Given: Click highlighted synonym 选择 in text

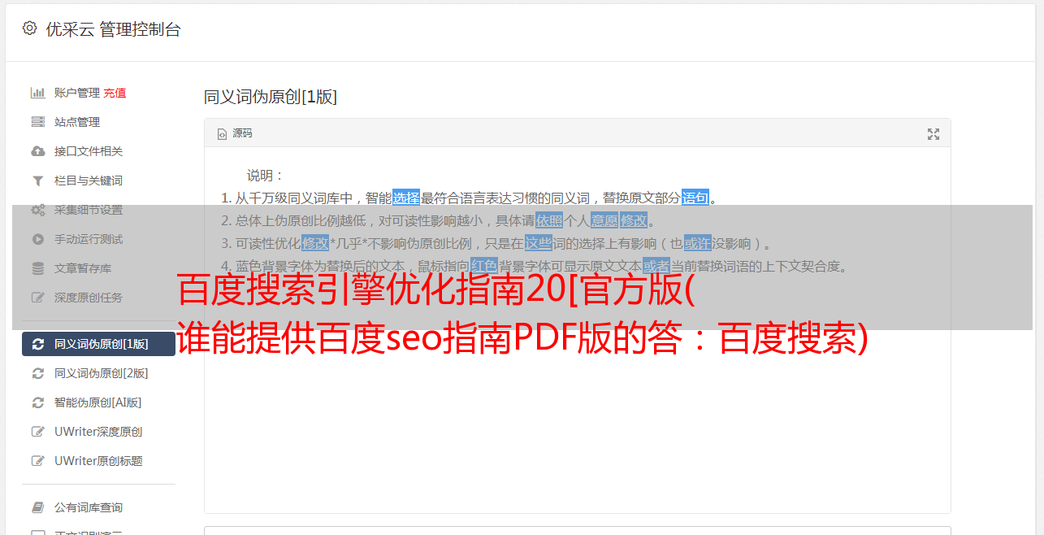Looking at the screenshot, I should click(x=406, y=198).
